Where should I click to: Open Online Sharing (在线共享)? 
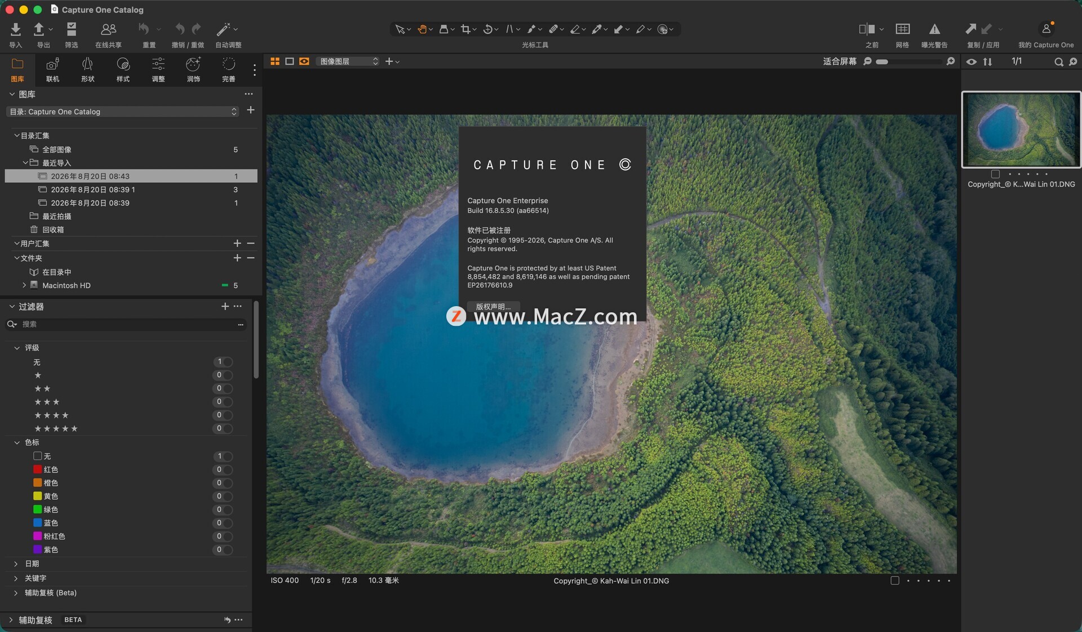click(x=108, y=29)
